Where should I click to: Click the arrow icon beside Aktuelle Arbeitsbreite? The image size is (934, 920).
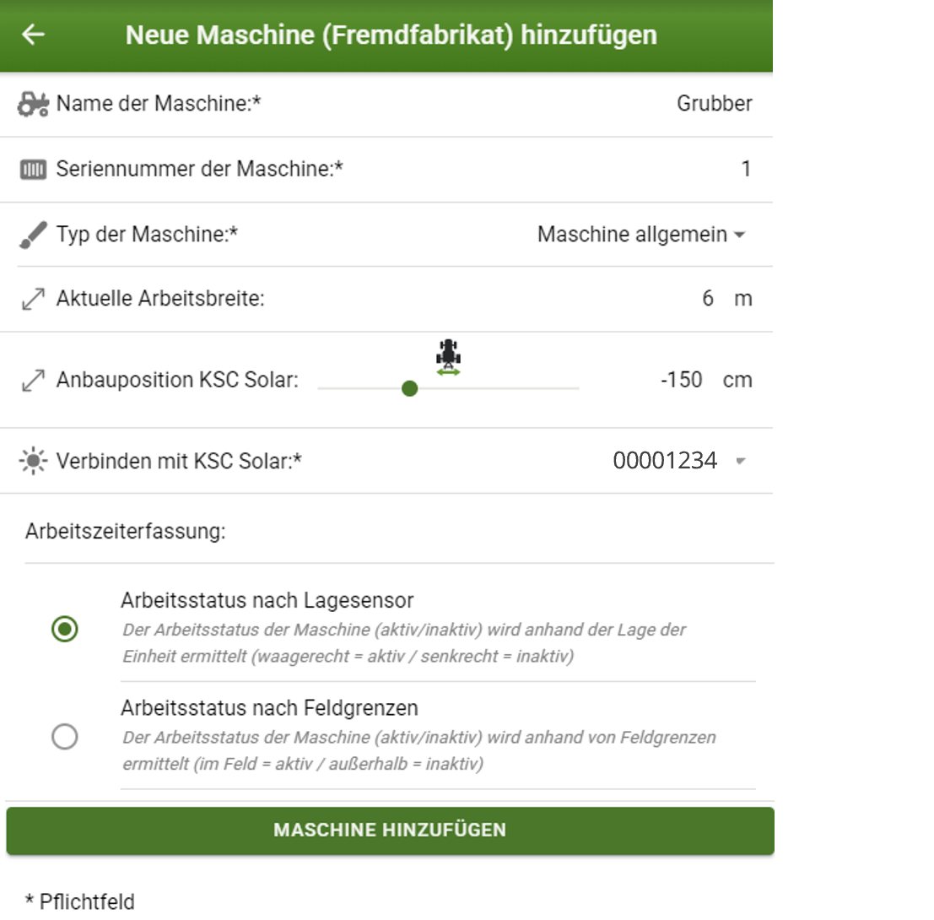33,300
